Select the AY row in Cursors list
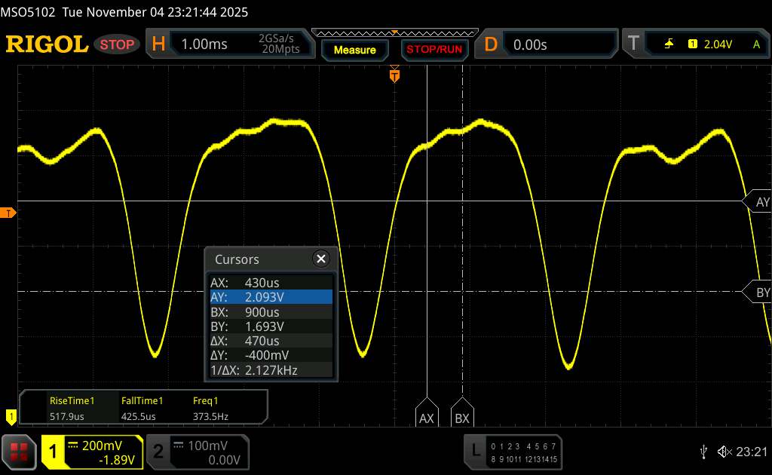 pos(271,297)
